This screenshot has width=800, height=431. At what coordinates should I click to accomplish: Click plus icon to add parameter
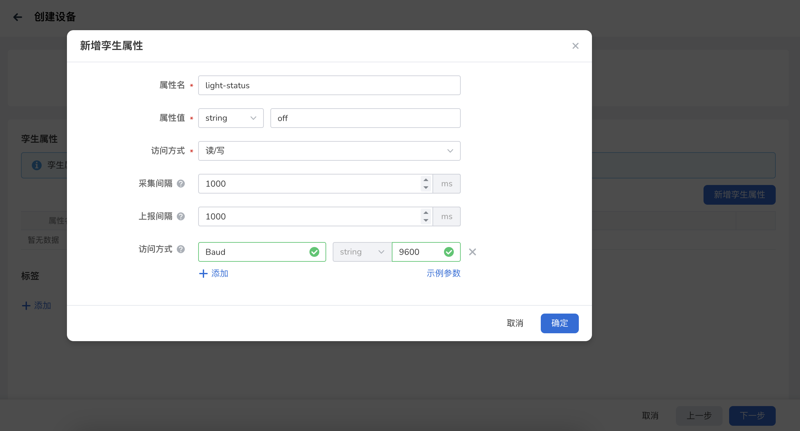pyautogui.click(x=203, y=274)
